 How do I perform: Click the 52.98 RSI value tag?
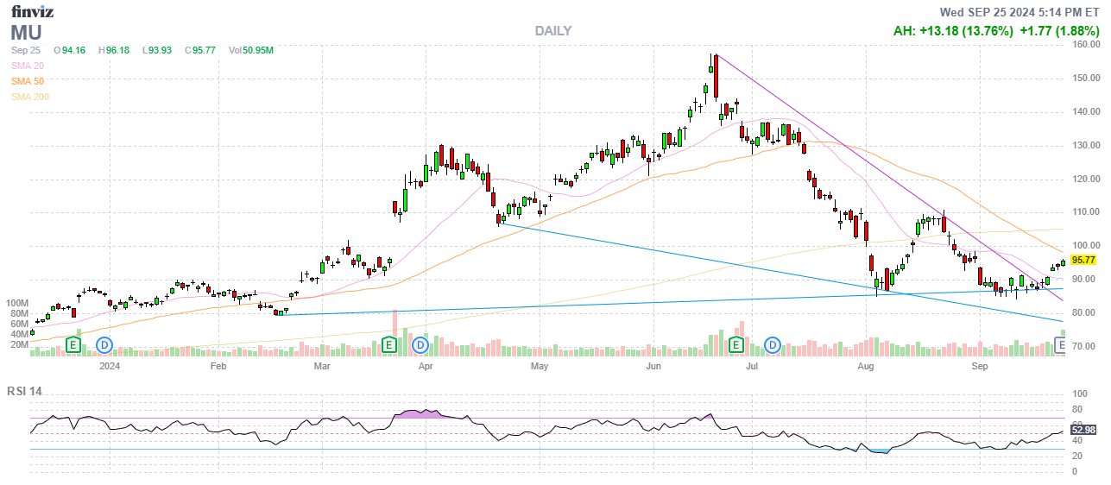(1083, 429)
